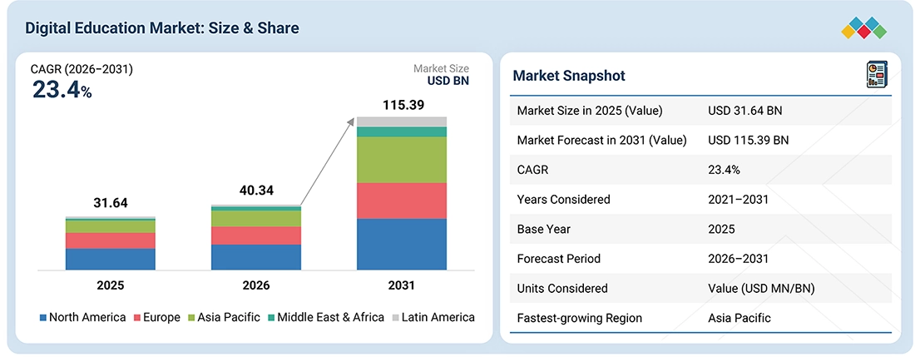
Task: Click the 31.64 value above the 2025 bar
Action: tap(111, 204)
